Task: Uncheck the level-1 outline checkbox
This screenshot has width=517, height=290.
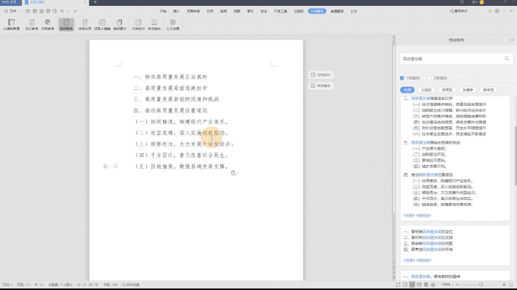Action: click(x=401, y=78)
